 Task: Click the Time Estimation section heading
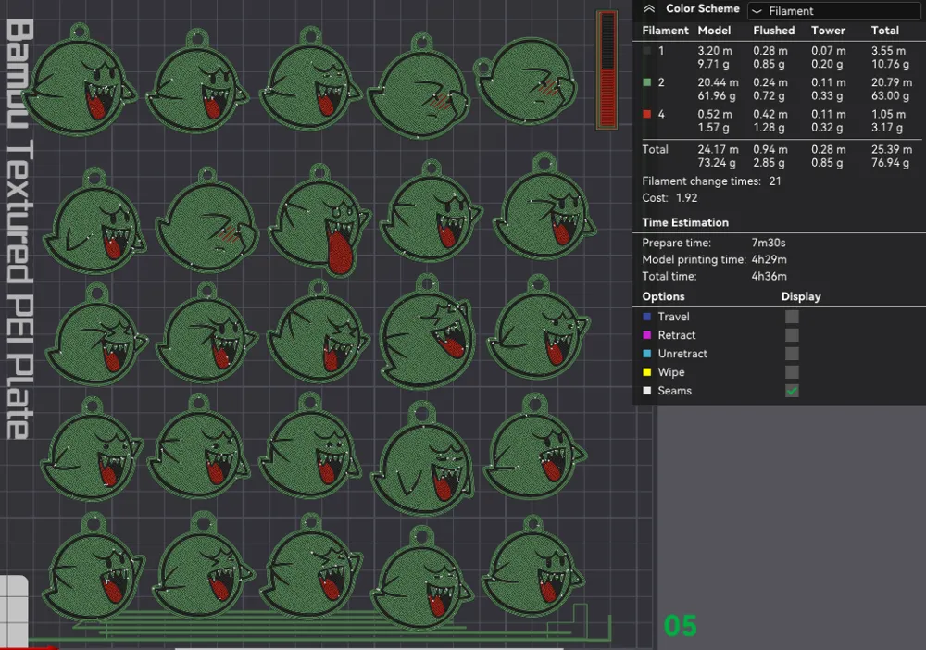point(685,222)
